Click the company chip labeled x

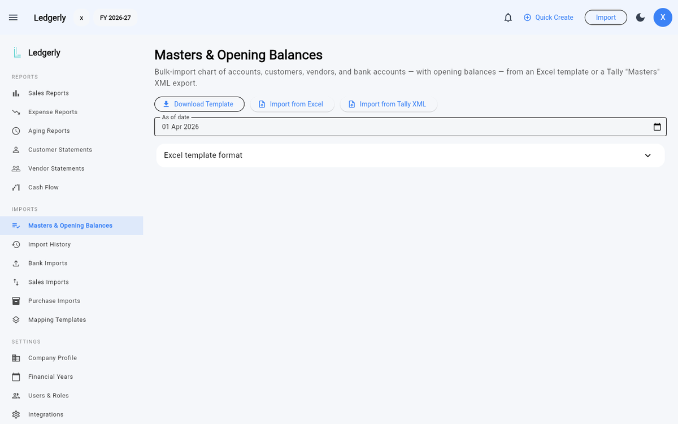pos(81,18)
